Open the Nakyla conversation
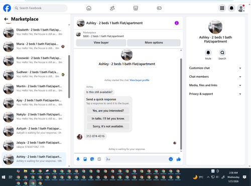The image size is (251, 186). click(x=34, y=117)
